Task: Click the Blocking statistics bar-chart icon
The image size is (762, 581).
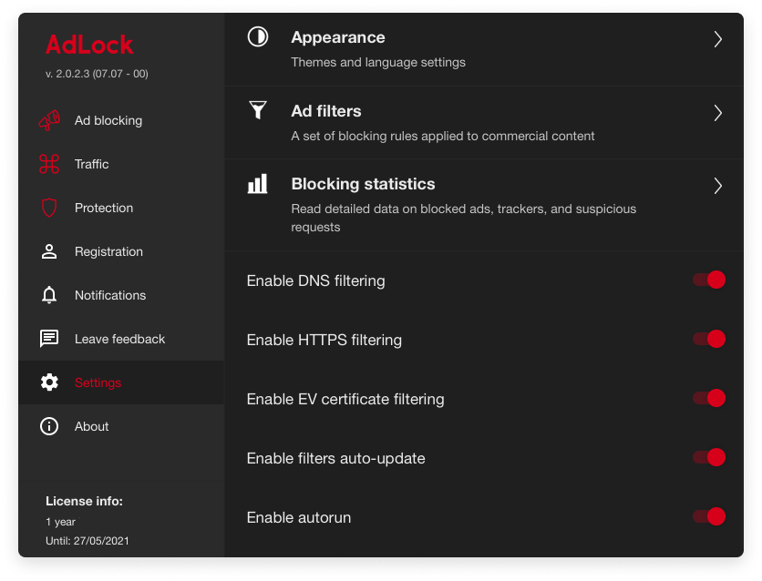Action: coord(258,184)
